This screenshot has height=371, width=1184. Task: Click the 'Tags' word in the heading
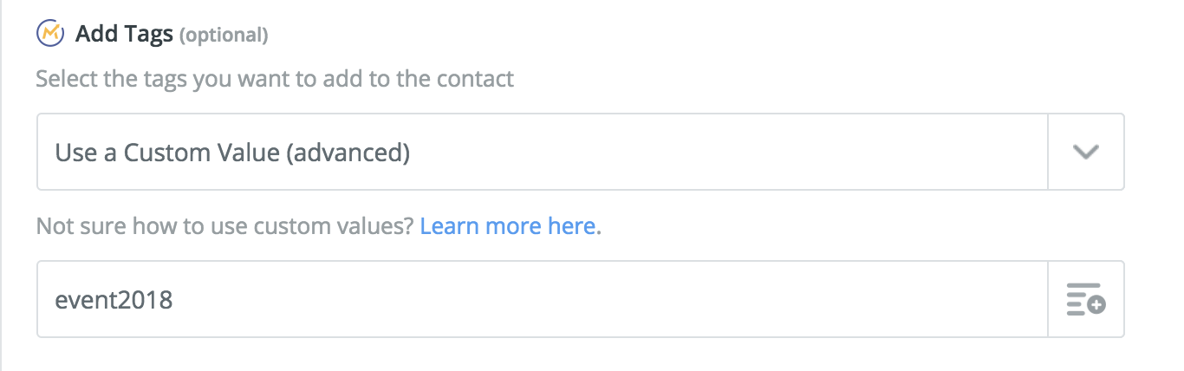click(148, 36)
